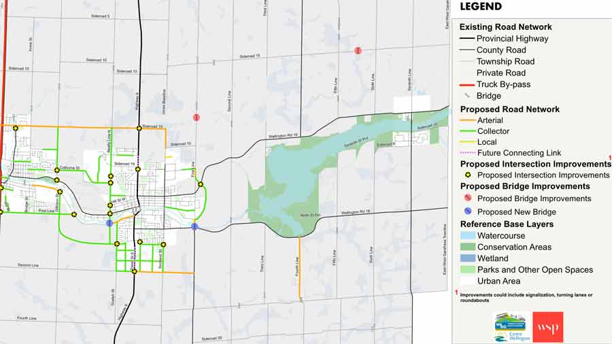The width and height of the screenshot is (612, 344).
Task: Click the new bridge marker below Mill St W
Action: coord(109,223)
